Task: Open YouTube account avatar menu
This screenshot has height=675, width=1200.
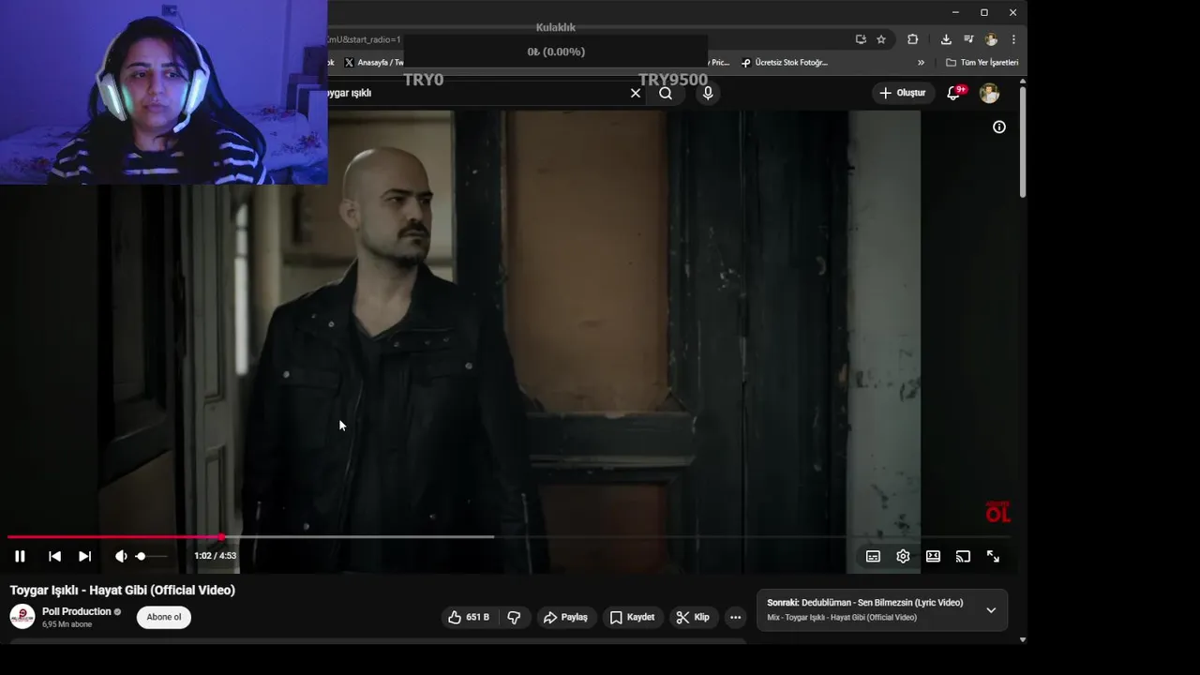Action: coord(989,93)
